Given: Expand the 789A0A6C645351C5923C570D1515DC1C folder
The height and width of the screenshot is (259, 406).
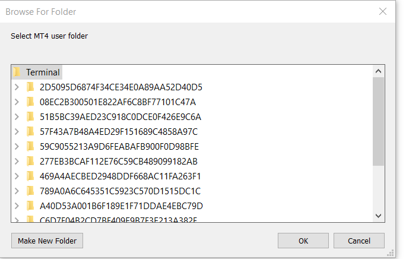Looking at the screenshot, I should tap(17, 191).
